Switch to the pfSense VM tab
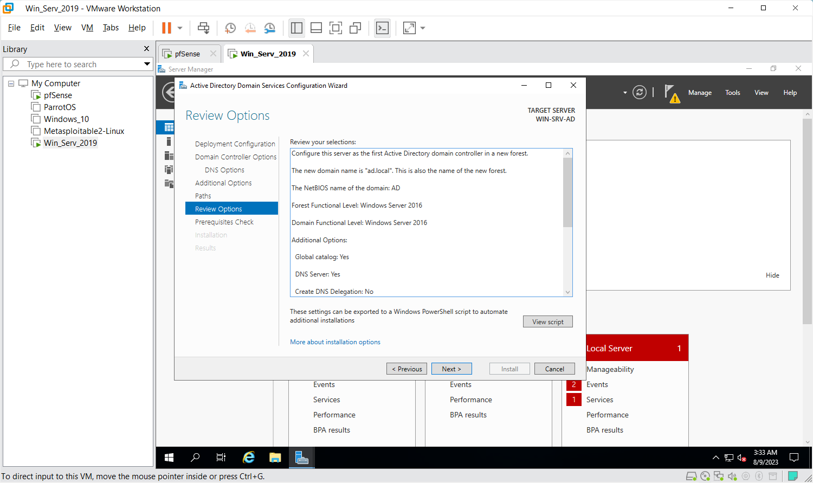 tap(187, 54)
